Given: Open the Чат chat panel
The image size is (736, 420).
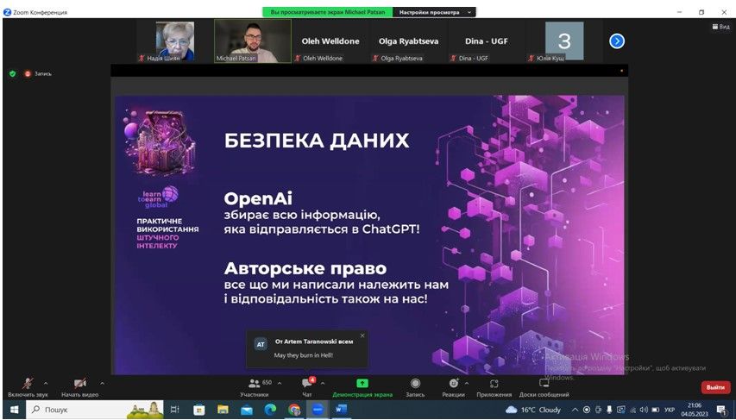Looking at the screenshot, I should pos(306,384).
